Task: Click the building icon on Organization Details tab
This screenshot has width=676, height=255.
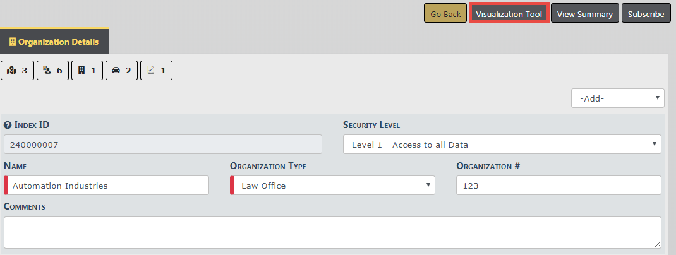Action: (x=12, y=42)
